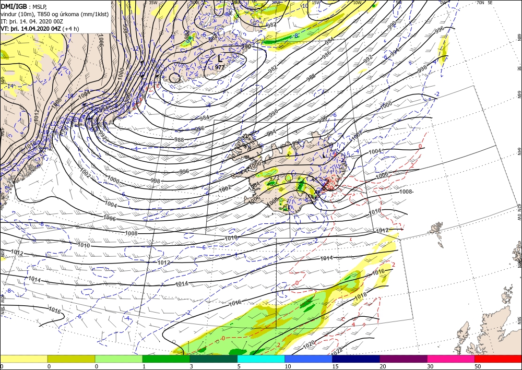Screen dimensions: 522x370
Task: Click the olive swatch in the precipitation legend
Action: (x=71, y=359)
